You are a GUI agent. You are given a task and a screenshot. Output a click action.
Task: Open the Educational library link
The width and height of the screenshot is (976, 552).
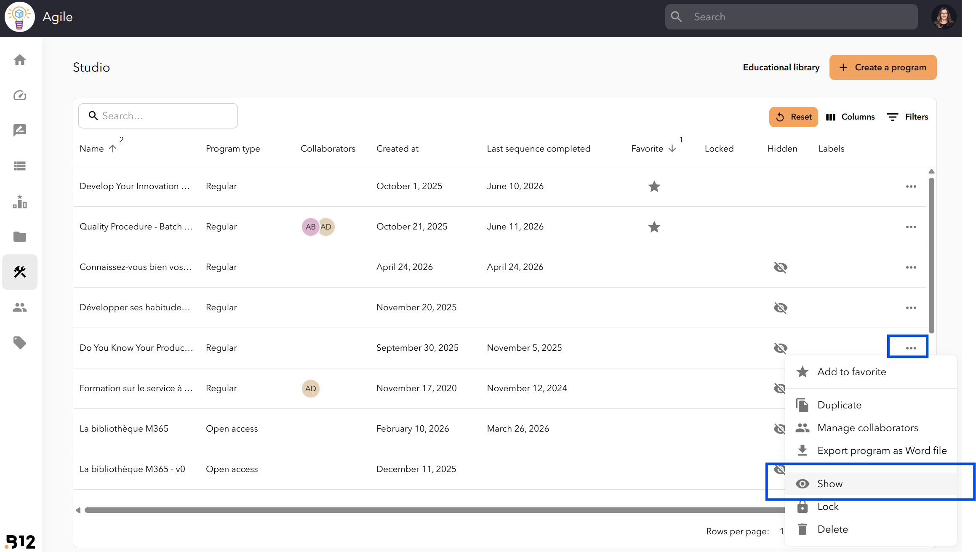781,67
